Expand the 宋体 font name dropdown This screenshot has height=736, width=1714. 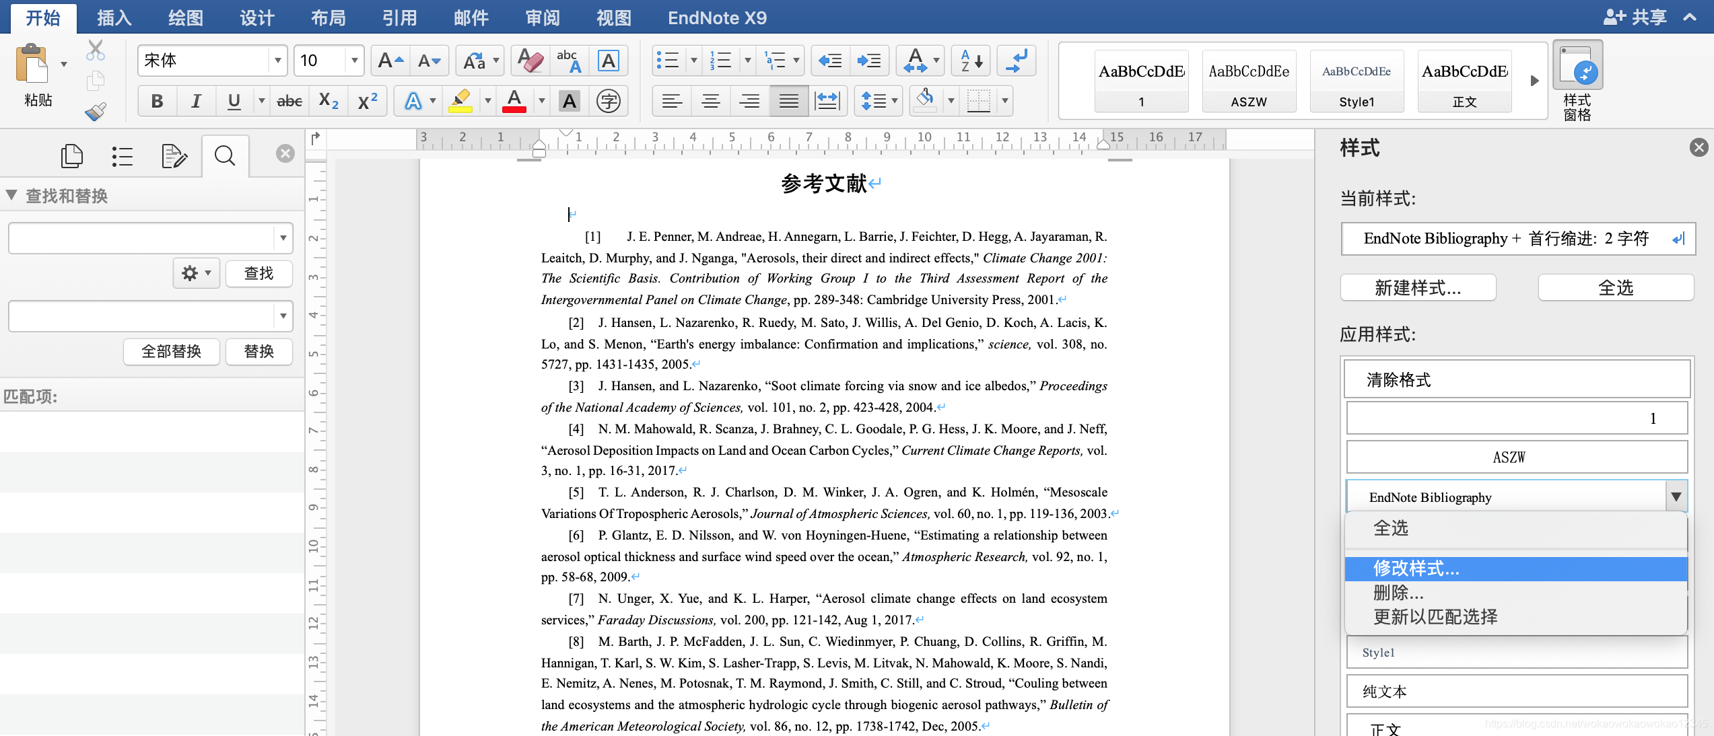[277, 61]
